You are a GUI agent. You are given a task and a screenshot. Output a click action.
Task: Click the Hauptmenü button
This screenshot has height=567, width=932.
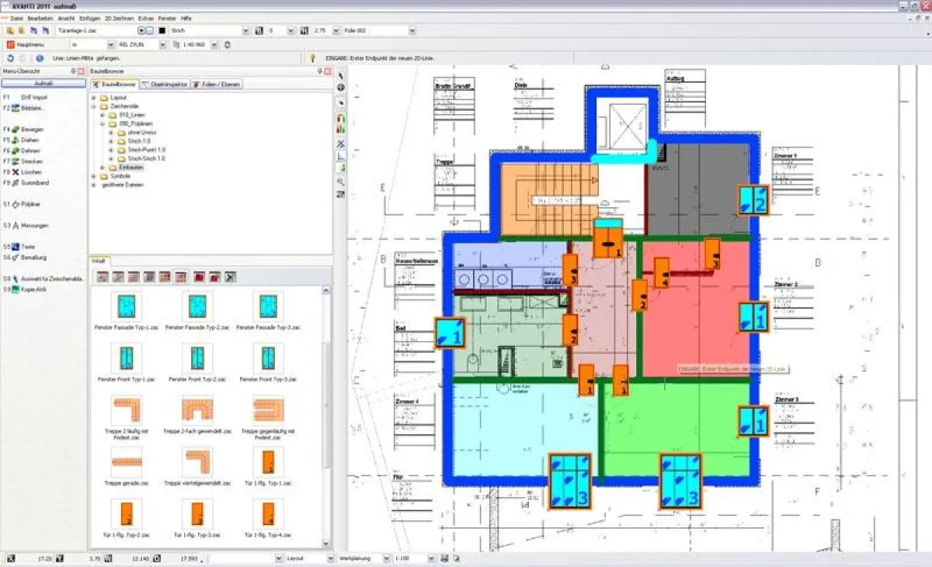coord(23,44)
